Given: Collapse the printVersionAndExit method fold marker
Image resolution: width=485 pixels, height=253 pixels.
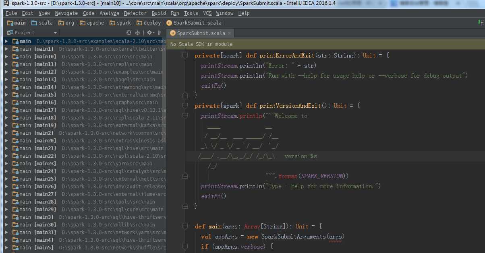Looking at the screenshot, I should tap(185, 106).
